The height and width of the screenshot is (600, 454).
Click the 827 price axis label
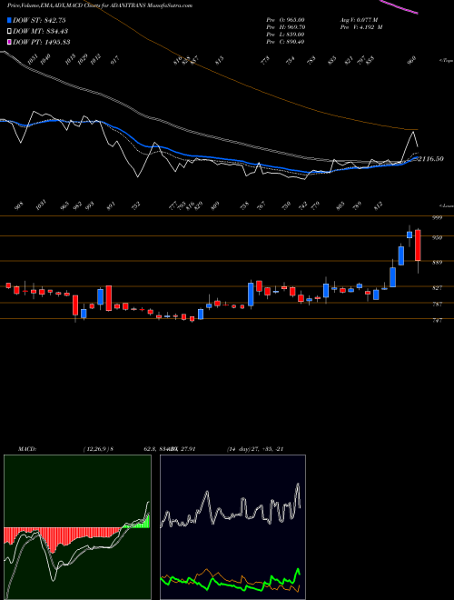point(437,288)
